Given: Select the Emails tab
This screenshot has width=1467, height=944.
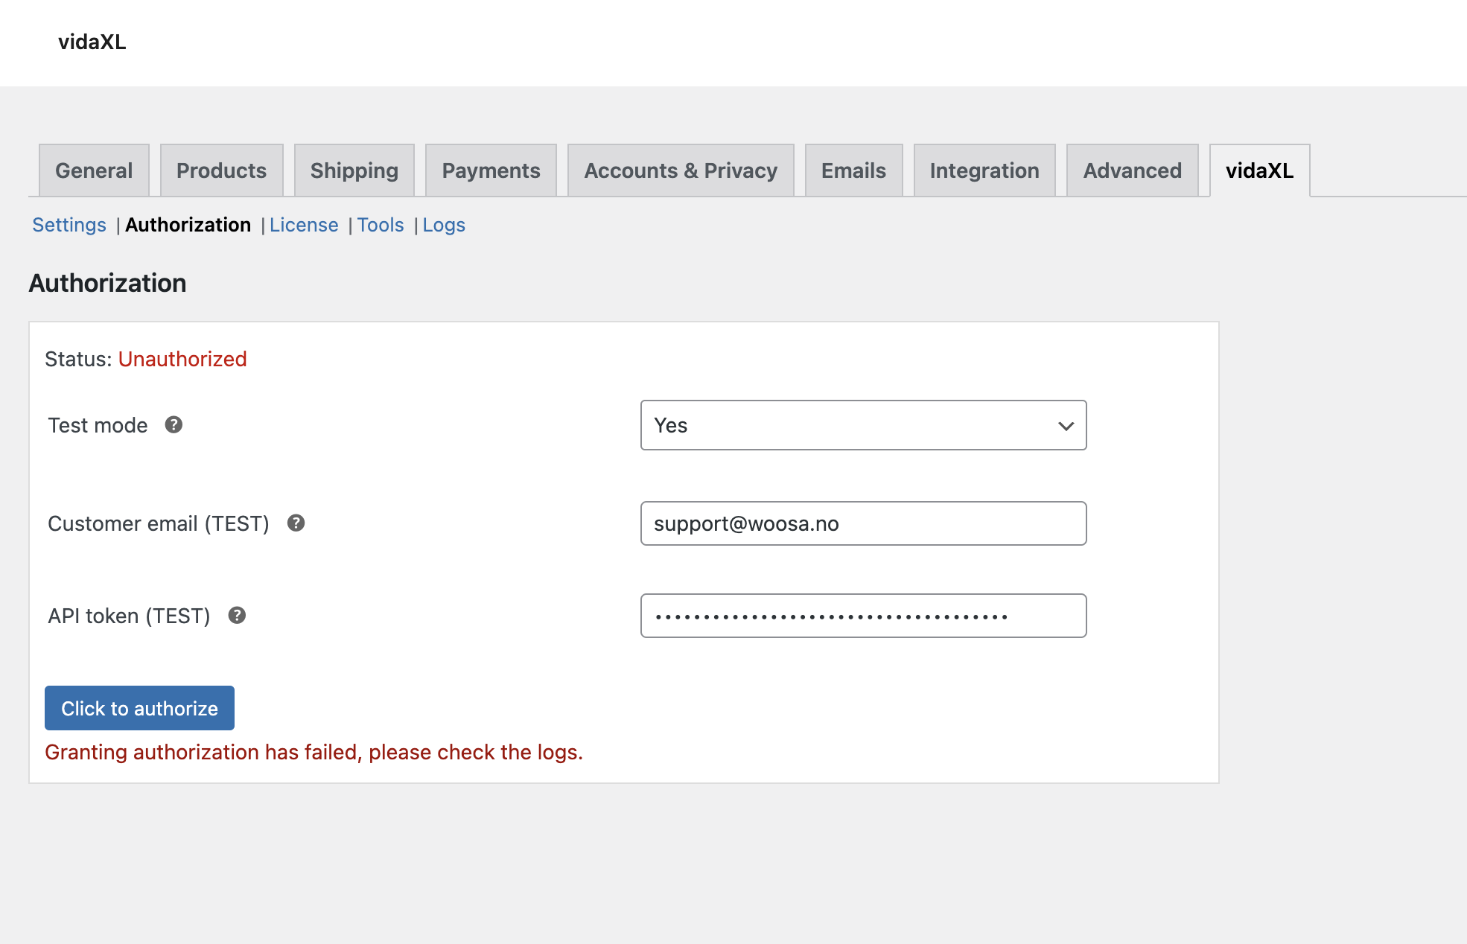Looking at the screenshot, I should click(853, 170).
